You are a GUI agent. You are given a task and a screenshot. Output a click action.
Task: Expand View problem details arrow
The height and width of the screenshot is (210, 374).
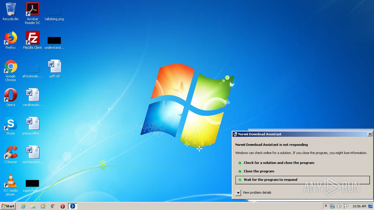click(x=238, y=193)
